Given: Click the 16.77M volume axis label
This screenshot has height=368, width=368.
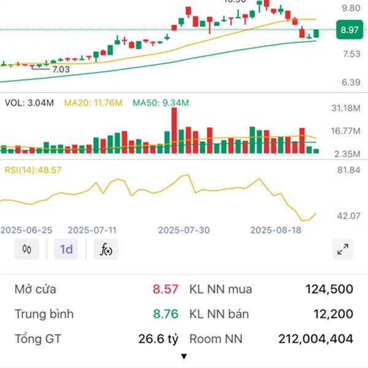Looking at the screenshot, I should coord(346,131).
